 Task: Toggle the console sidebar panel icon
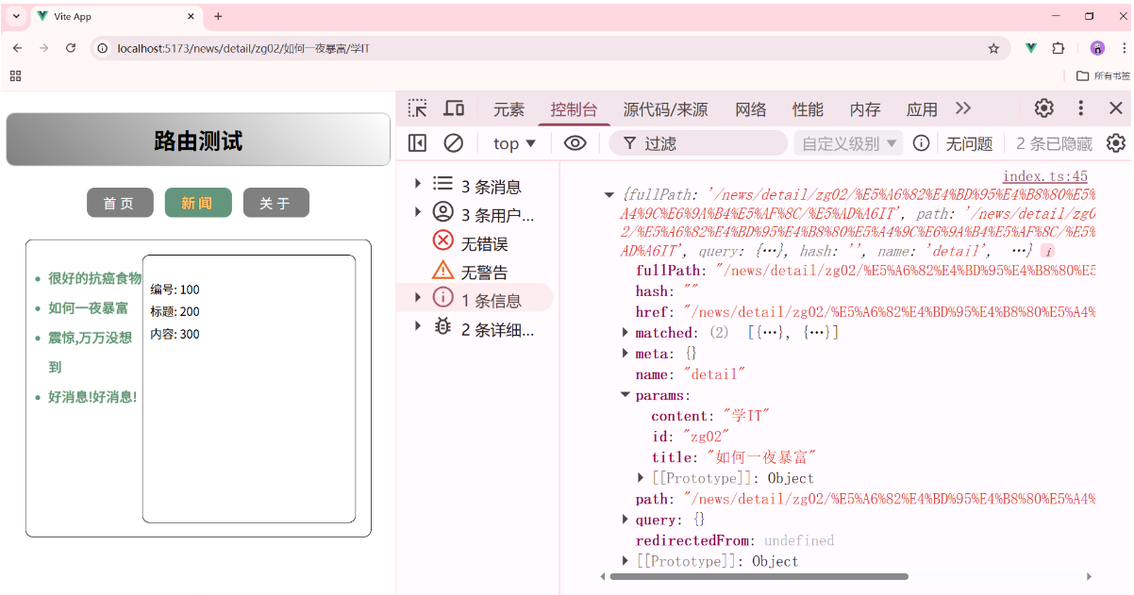[x=417, y=143]
